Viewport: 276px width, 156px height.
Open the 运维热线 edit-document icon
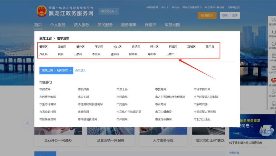click(274, 92)
